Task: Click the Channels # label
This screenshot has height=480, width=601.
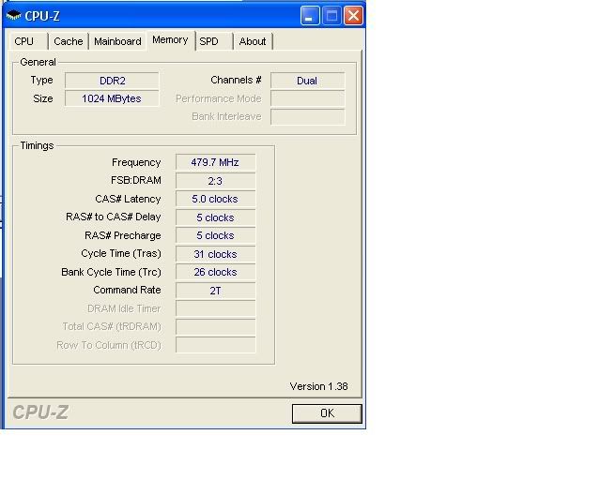Action: pos(236,80)
